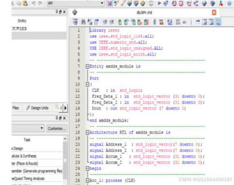Click the Task column header
The width and height of the screenshot is (234, 185).
point(27,139)
